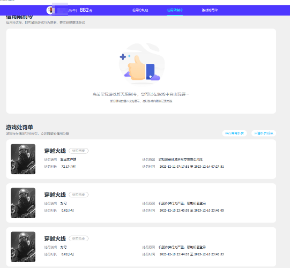Click the 申请处罚减免 pill button

click(264, 133)
